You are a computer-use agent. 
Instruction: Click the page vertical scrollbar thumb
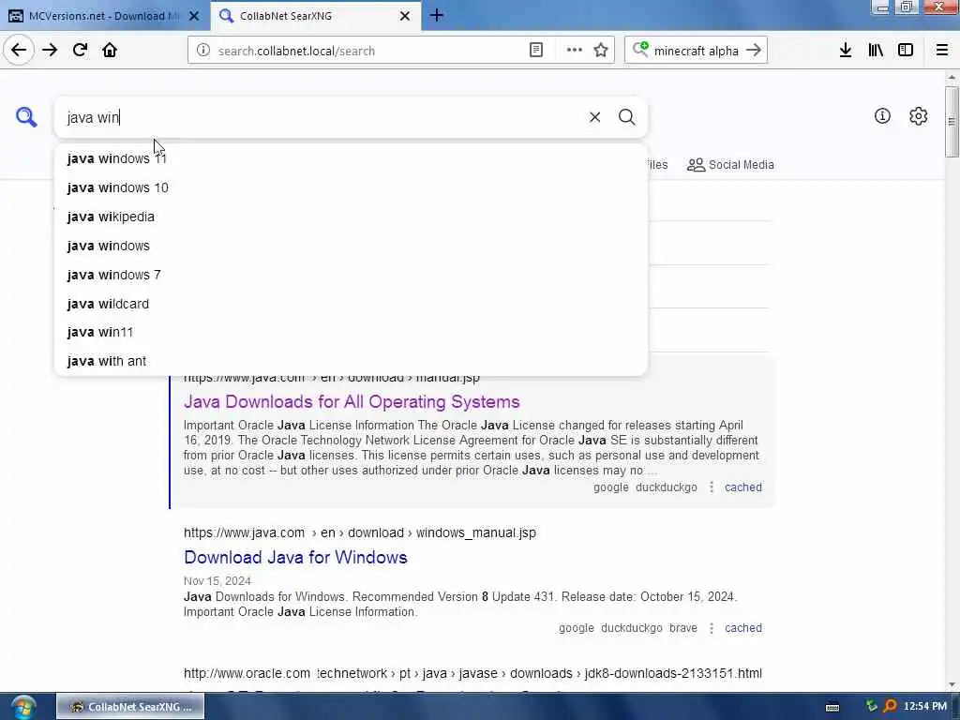pos(952,121)
